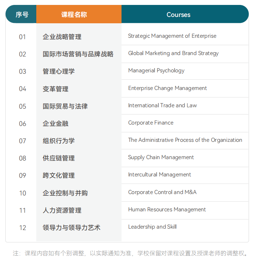Click 领导力与领导力艺术 course name
This screenshot has width=255, height=260.
(x=71, y=228)
